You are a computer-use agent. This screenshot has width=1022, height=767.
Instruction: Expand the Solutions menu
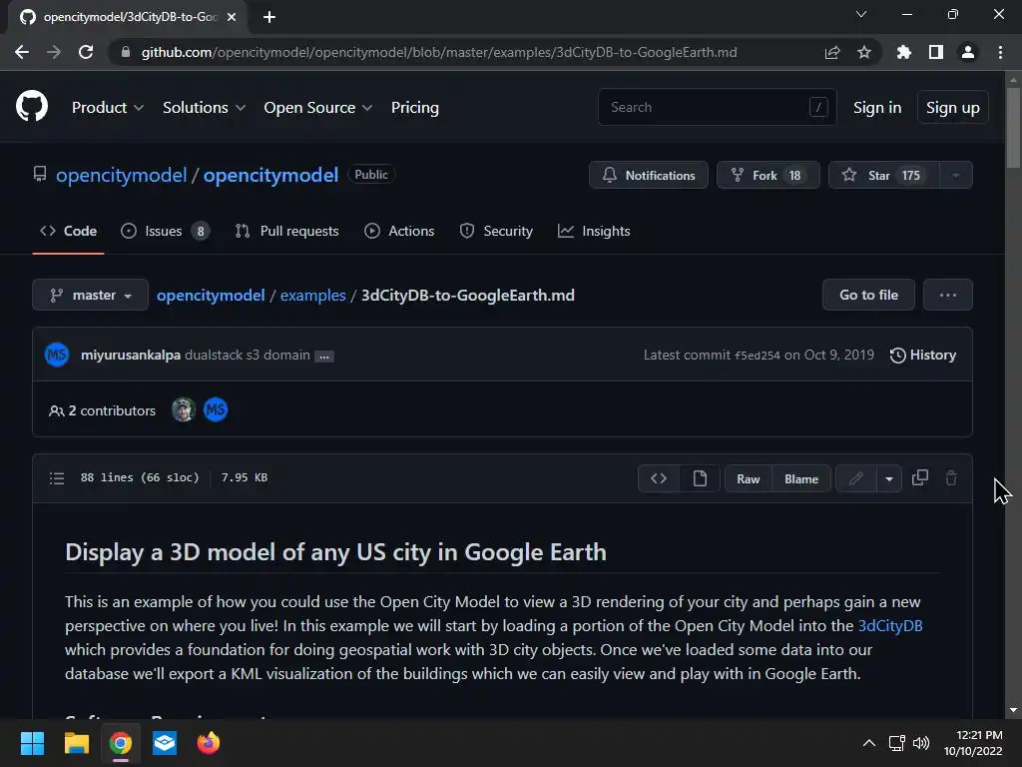204,108
